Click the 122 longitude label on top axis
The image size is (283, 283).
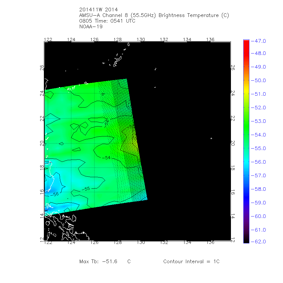click(x=48, y=40)
